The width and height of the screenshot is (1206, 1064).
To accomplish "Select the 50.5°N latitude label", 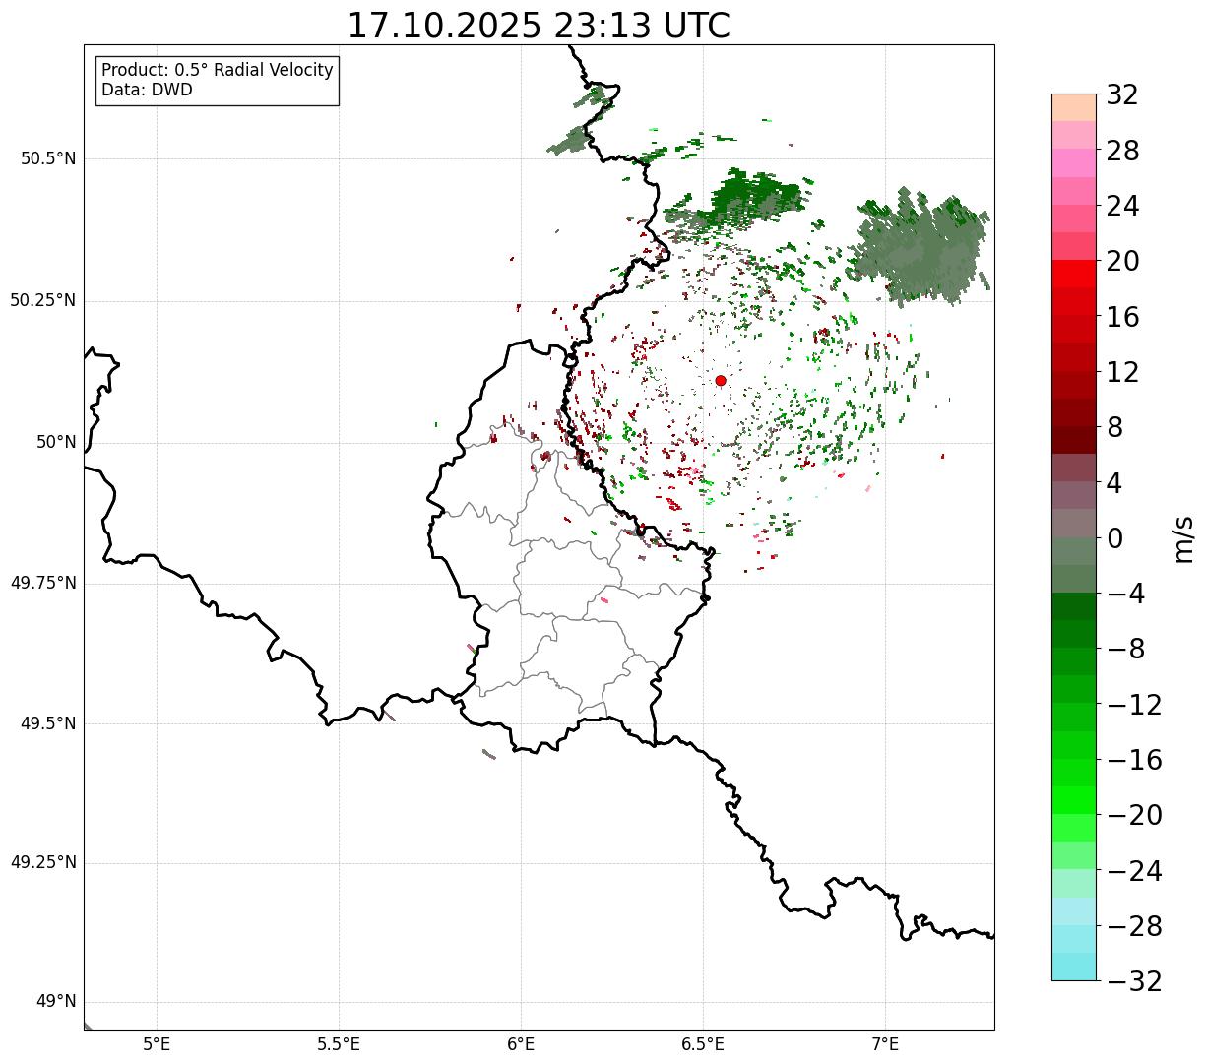I will click(x=48, y=158).
